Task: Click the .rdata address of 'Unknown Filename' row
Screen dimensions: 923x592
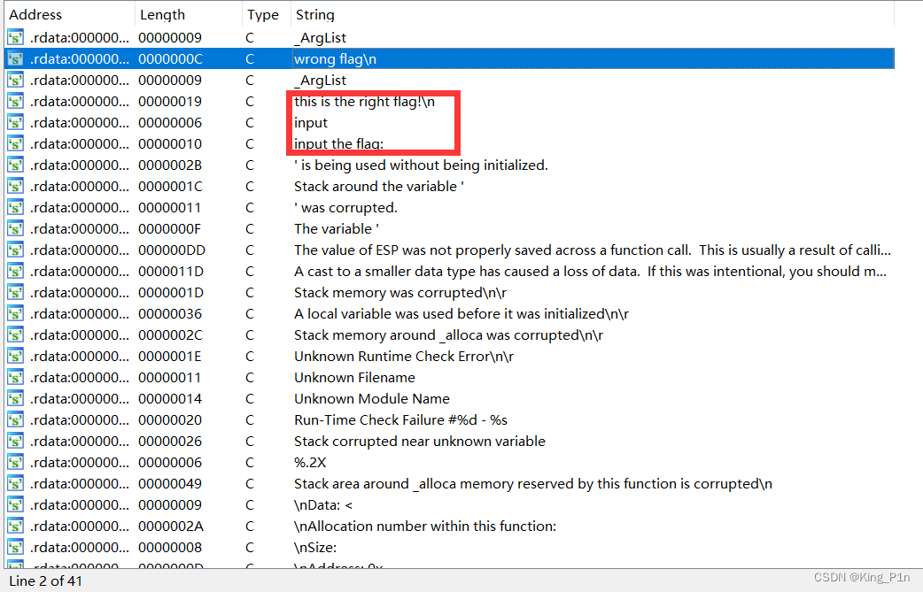Action: coord(79,378)
